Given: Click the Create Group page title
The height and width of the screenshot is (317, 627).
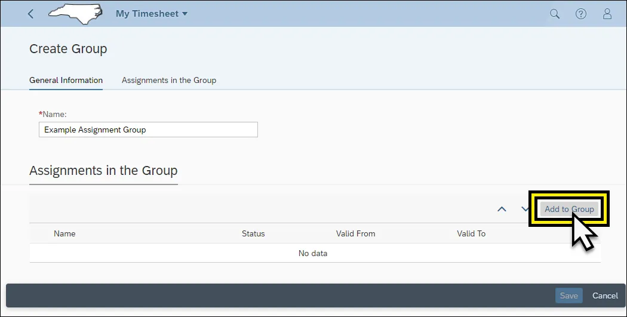Looking at the screenshot, I should coord(68,49).
